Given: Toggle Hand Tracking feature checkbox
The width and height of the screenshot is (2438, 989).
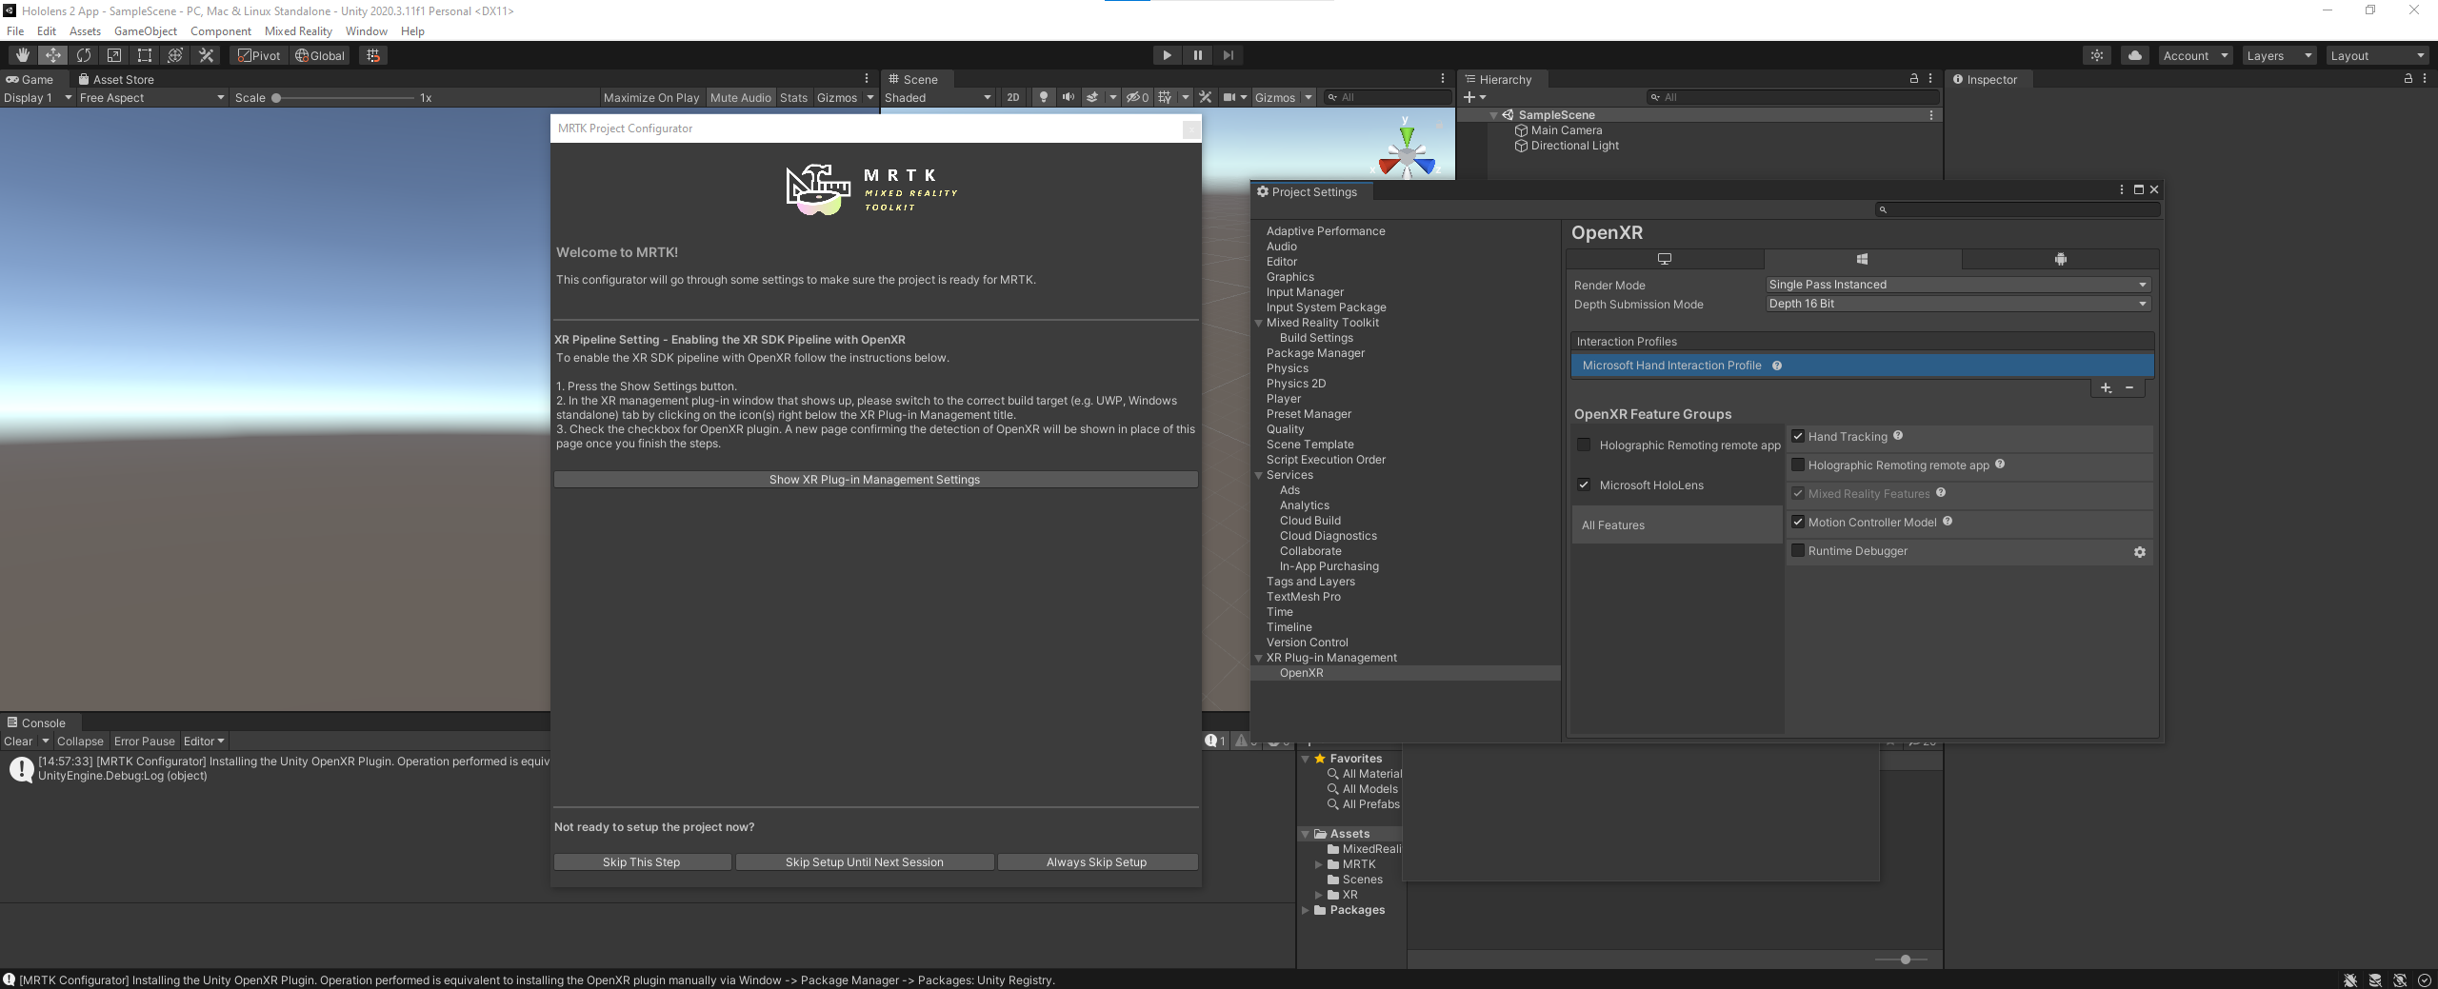Looking at the screenshot, I should (x=1798, y=437).
